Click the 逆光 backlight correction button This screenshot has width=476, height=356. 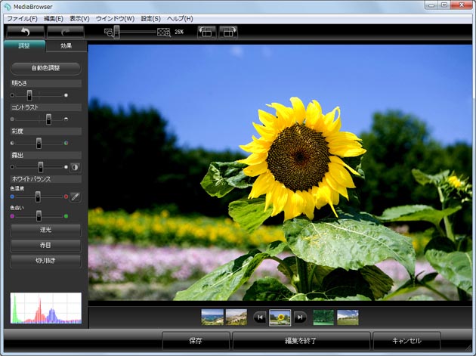tap(45, 230)
